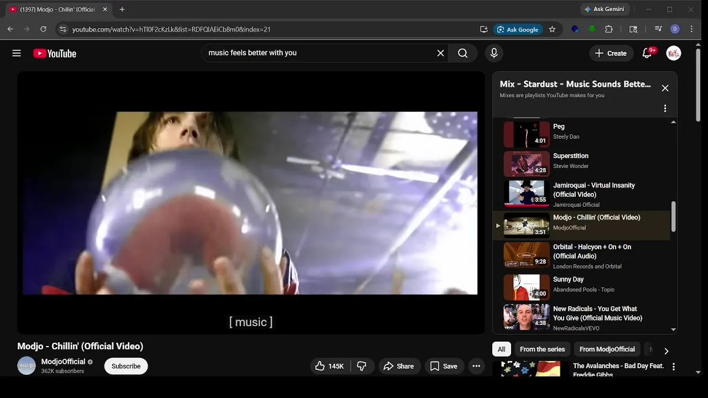The height and width of the screenshot is (398, 708).
Task: Open more actions ellipsis under video
Action: [x=476, y=366]
